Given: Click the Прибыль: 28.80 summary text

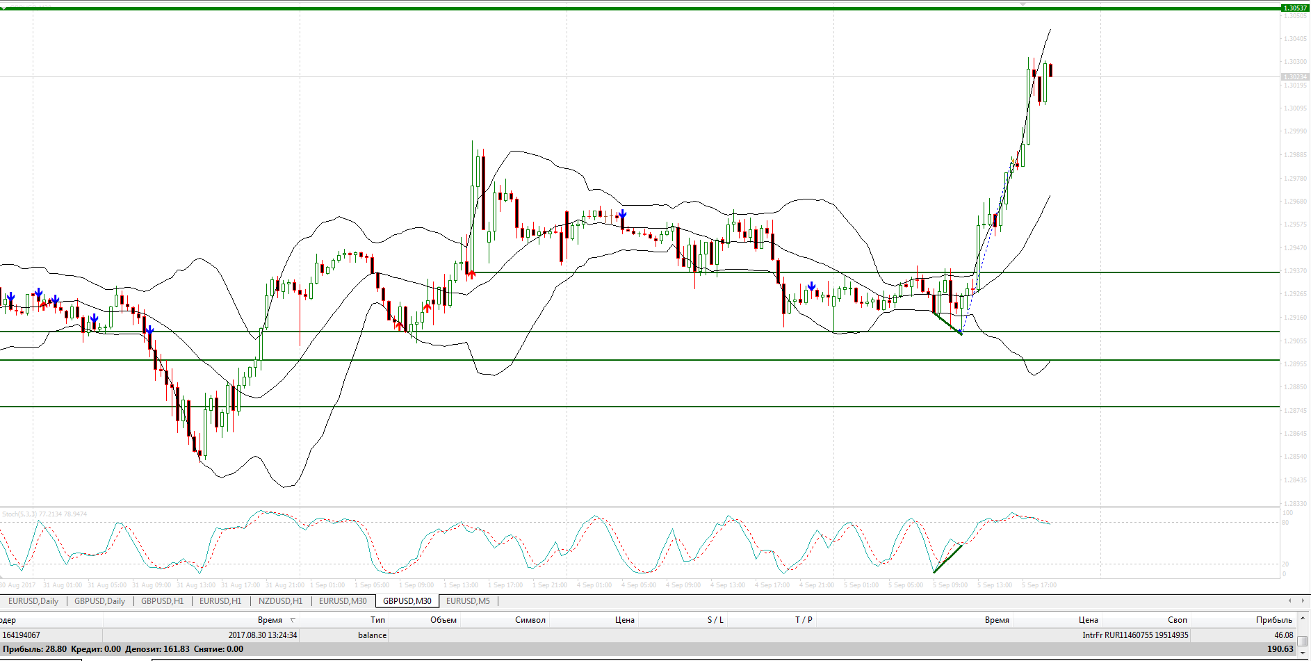Looking at the screenshot, I should point(35,649).
